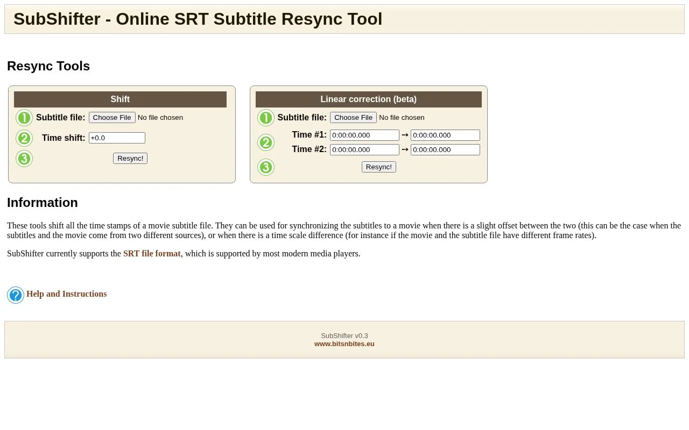Click the Resync Tools heading
The image size is (689, 430).
pos(48,66)
